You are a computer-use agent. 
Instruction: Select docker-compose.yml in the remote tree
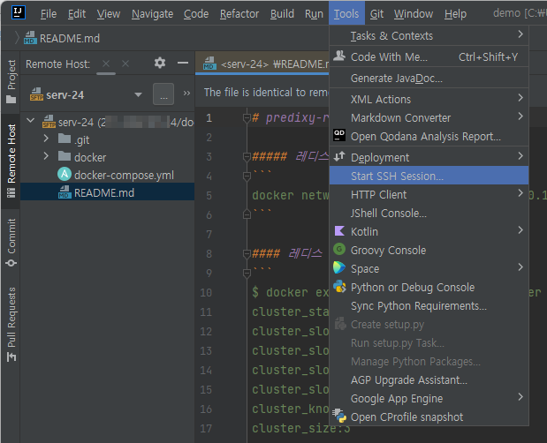107,175
